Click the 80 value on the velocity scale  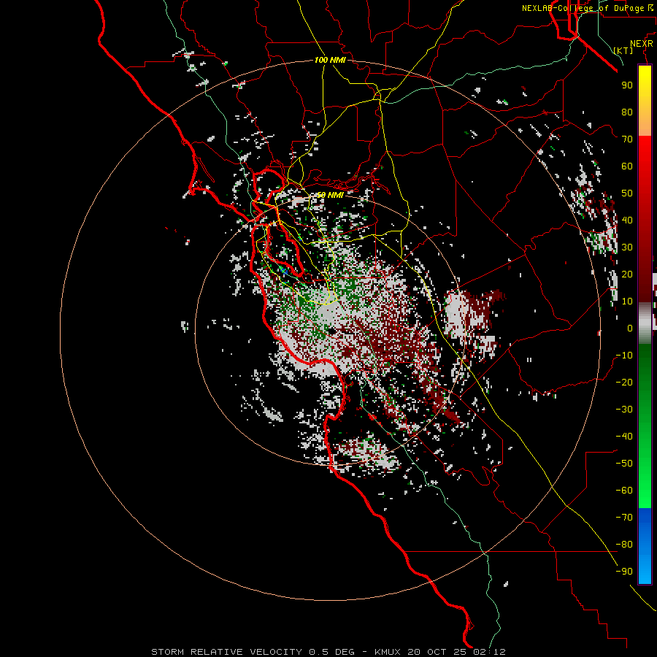[627, 112]
